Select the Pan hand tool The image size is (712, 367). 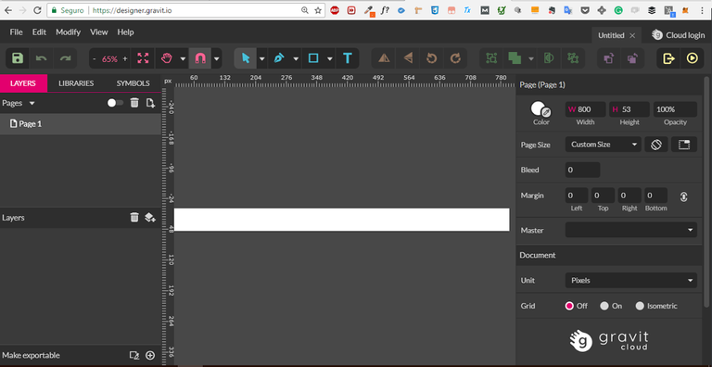pyautogui.click(x=167, y=58)
